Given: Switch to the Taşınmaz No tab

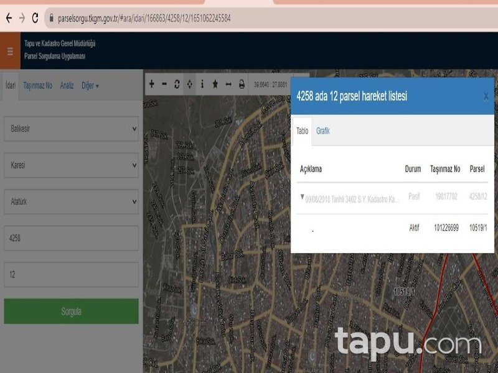Looking at the screenshot, I should click(x=38, y=86).
